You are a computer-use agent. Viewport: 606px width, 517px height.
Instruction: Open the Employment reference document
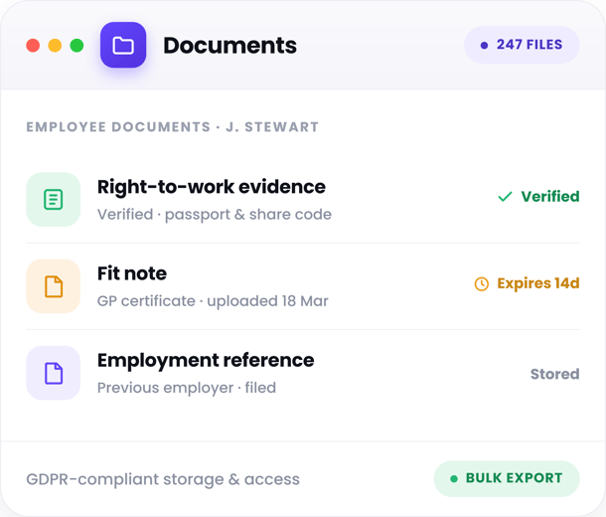(x=303, y=373)
